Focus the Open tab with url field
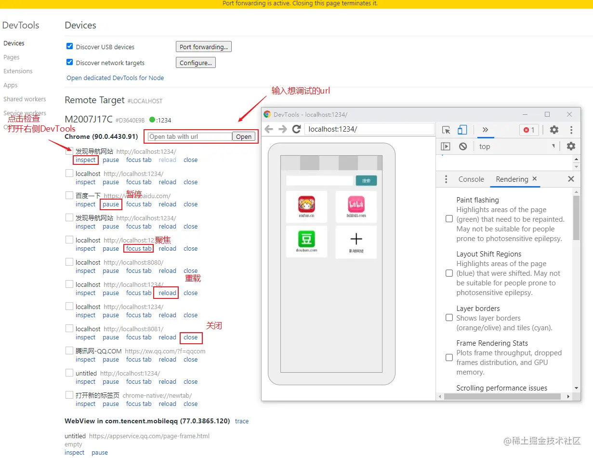The height and width of the screenshot is (458, 593). (x=190, y=136)
